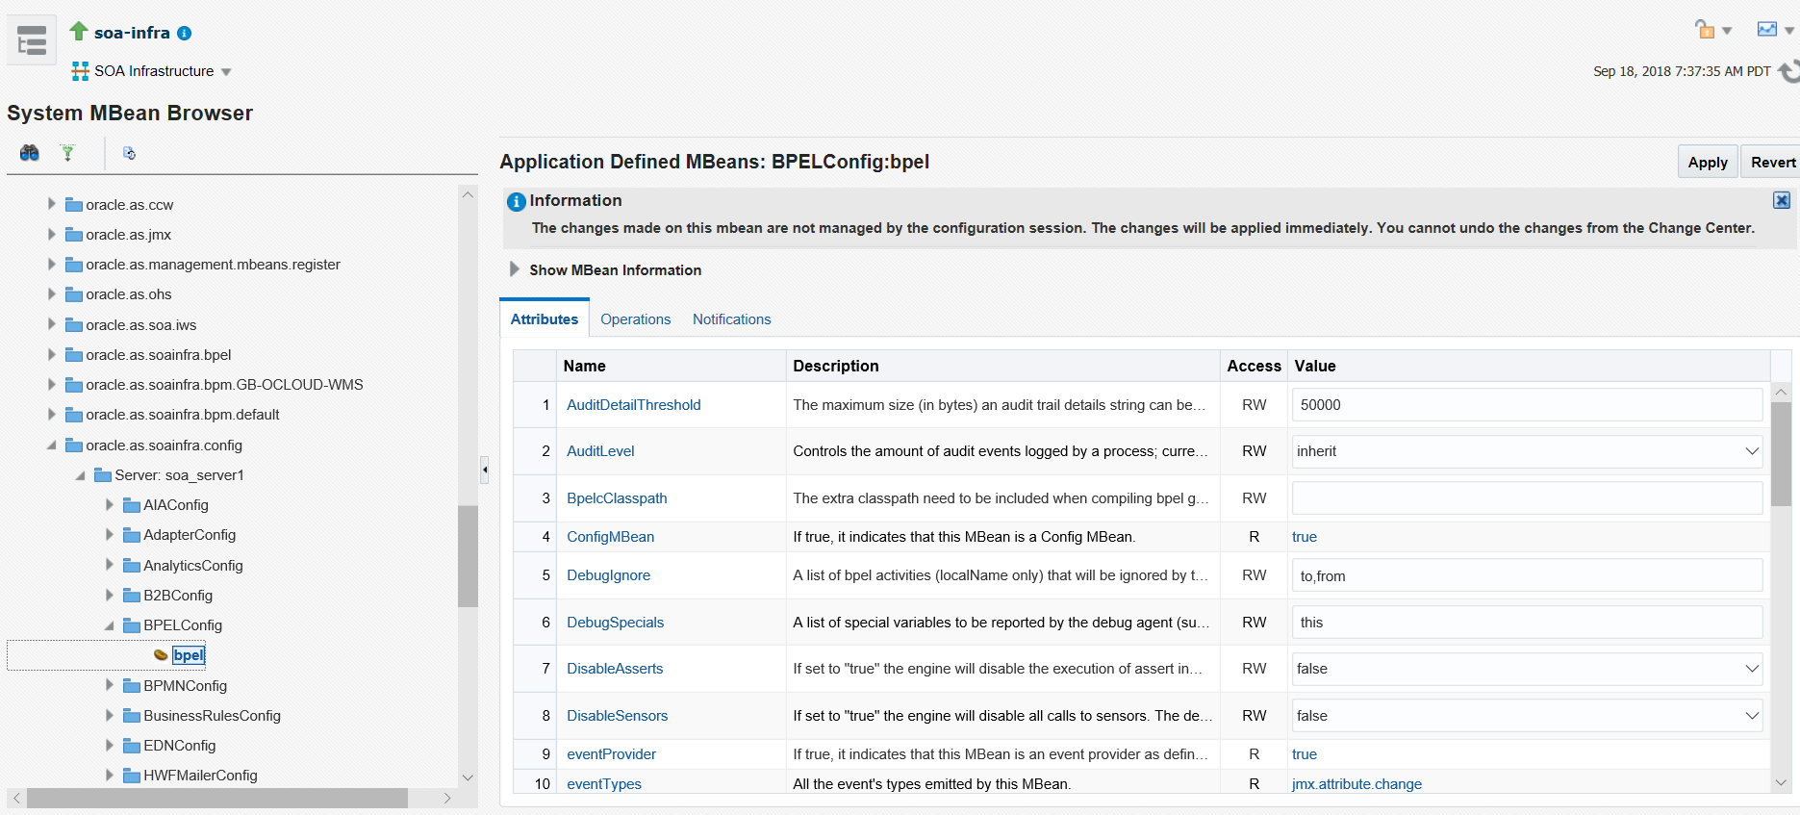Open DebugSpecials attribute link

pos(616,623)
